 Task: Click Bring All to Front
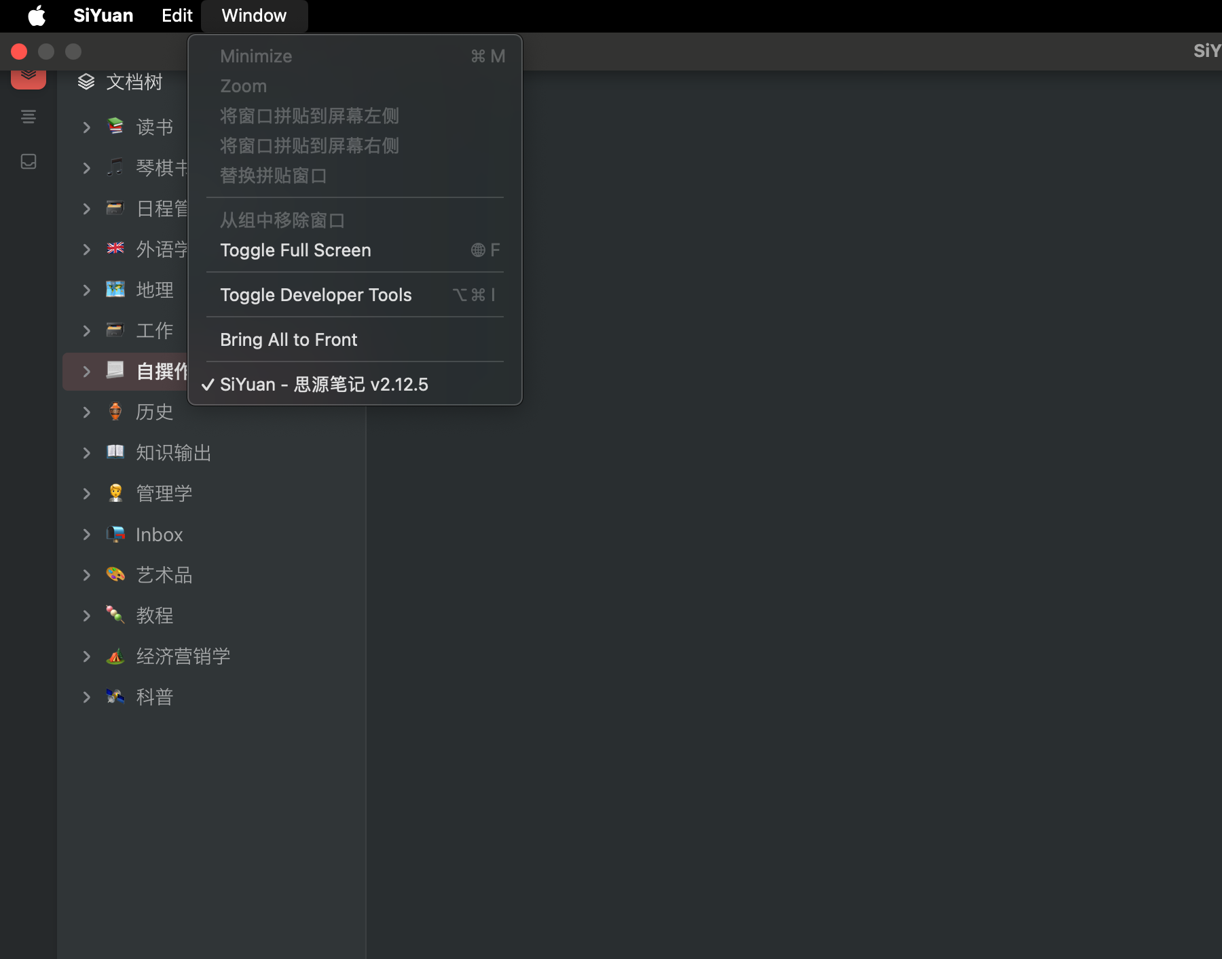pos(355,340)
